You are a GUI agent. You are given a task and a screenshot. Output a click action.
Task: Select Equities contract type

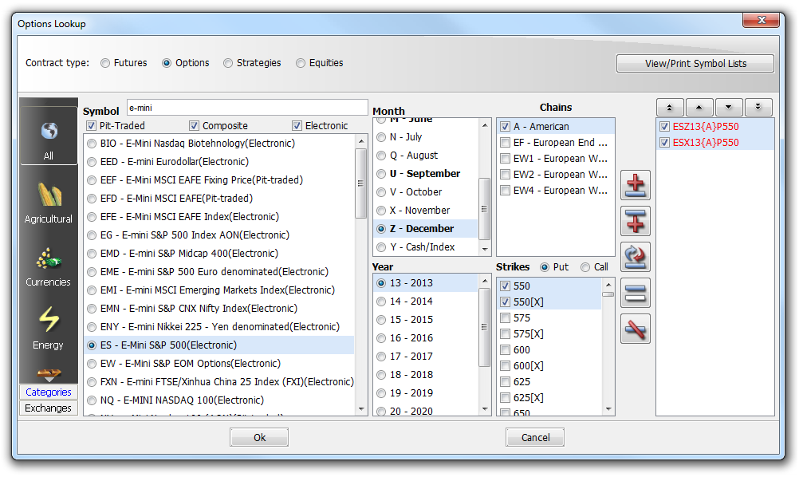click(301, 63)
